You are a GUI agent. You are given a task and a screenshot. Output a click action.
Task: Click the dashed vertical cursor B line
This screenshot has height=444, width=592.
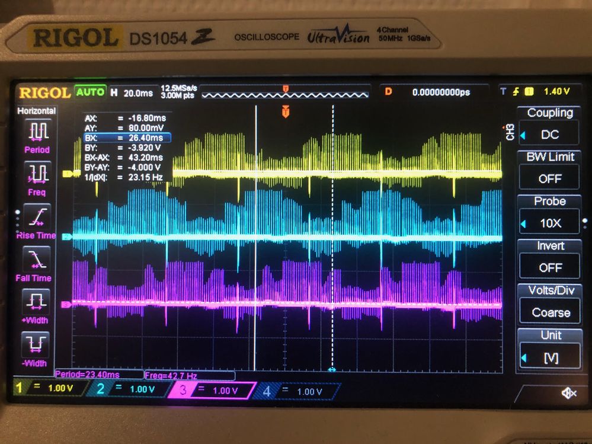(x=332, y=238)
